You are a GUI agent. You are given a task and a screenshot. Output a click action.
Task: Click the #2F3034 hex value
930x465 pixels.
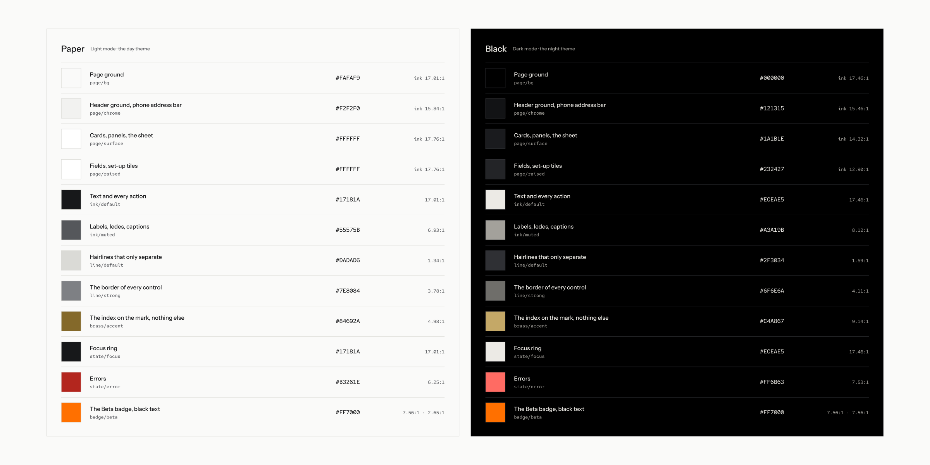(772, 260)
